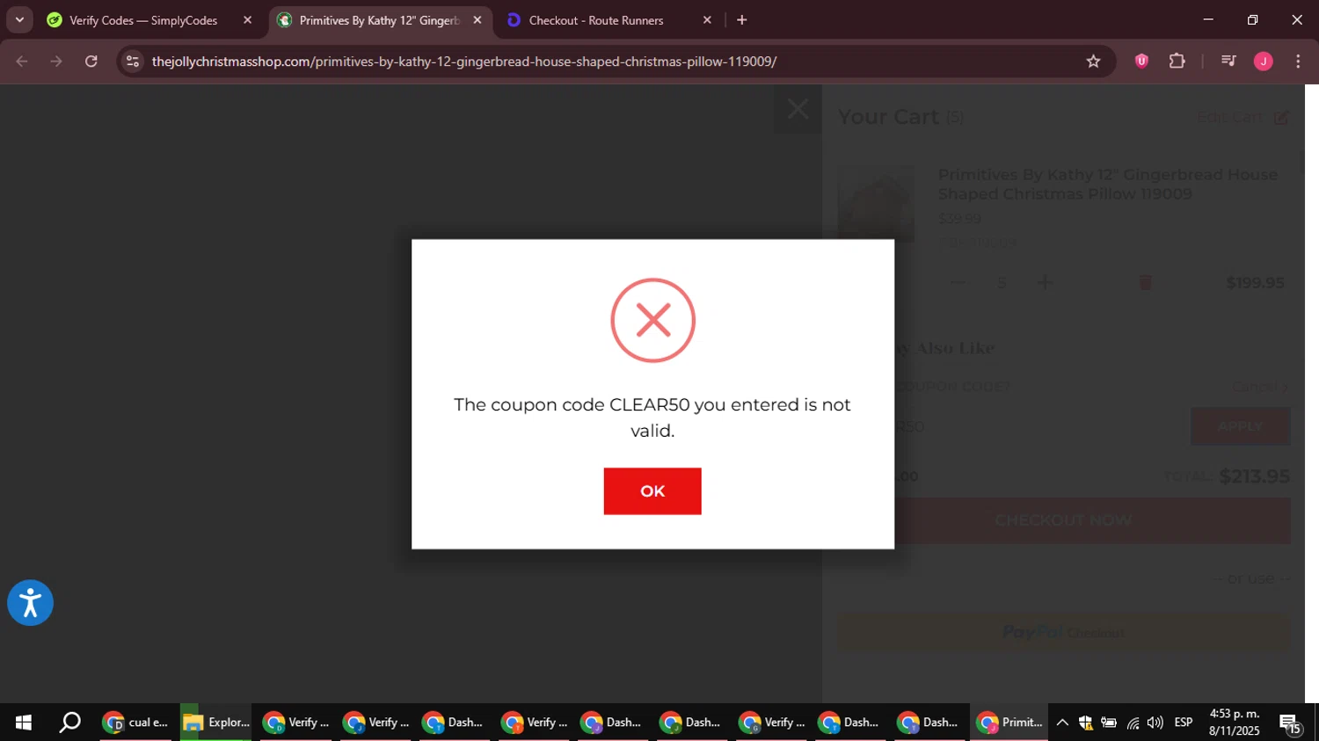Switch to the Verify Codes — SimplyCodes tab

tap(143, 20)
